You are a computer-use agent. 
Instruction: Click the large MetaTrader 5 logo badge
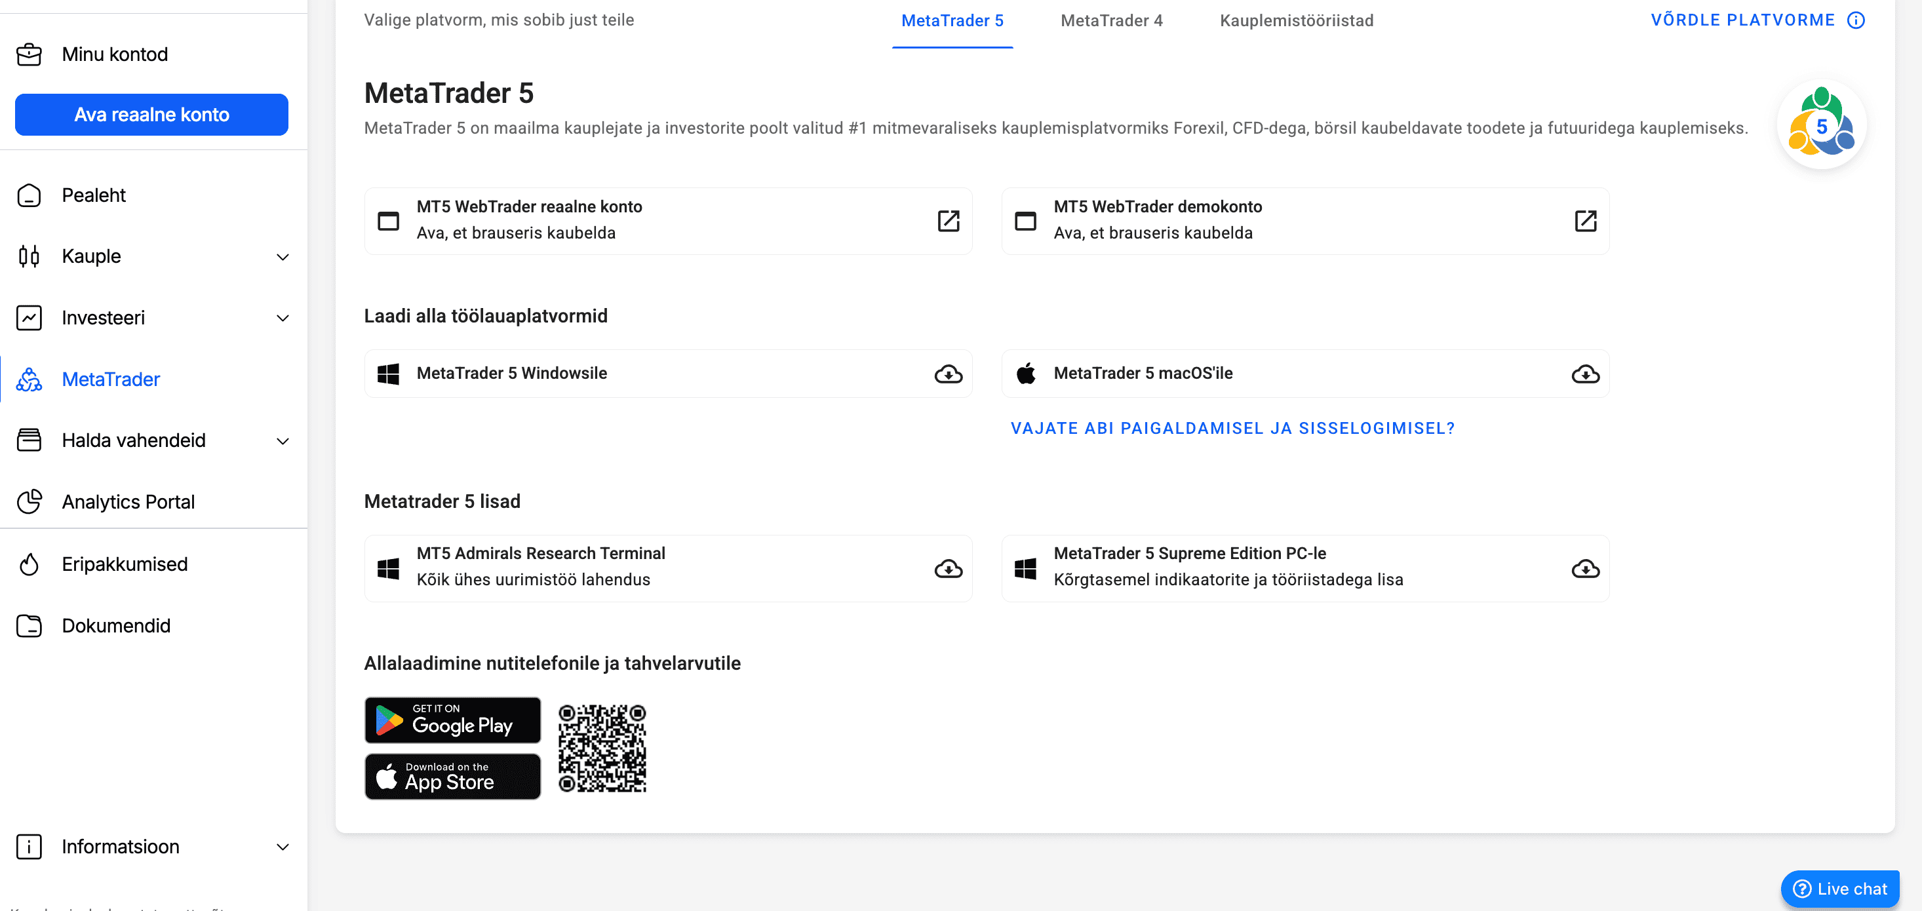1822,124
